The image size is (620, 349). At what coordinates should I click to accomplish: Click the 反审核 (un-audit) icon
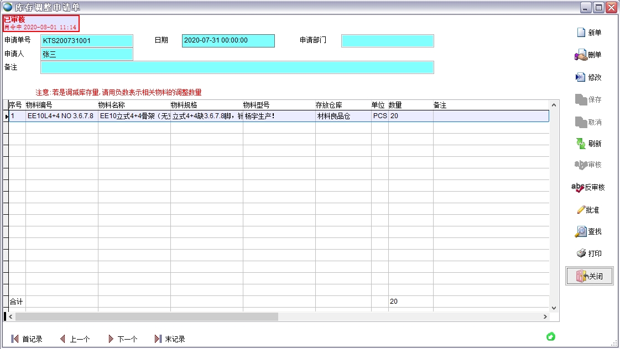point(578,187)
